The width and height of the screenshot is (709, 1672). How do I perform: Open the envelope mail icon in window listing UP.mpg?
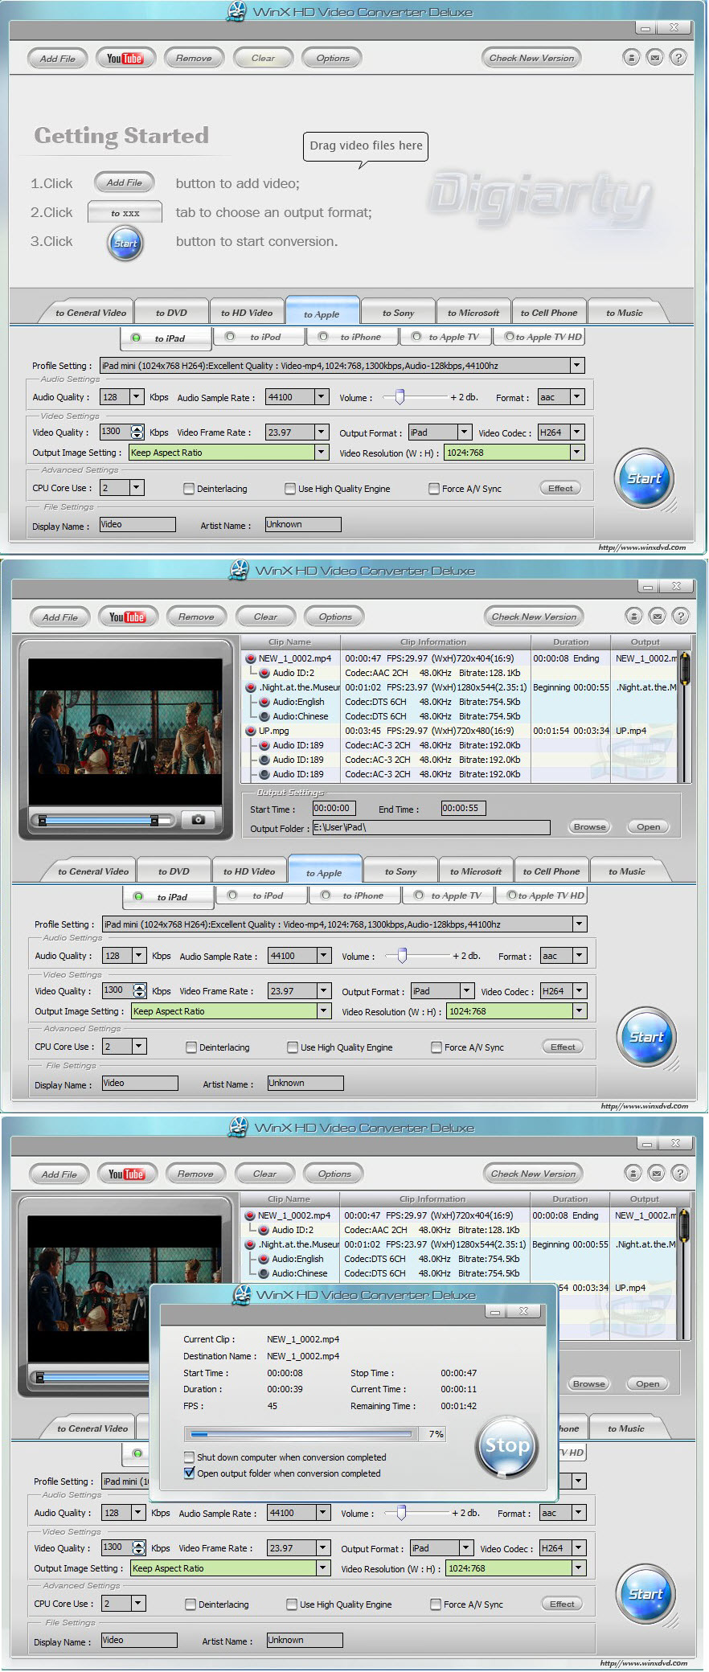pos(658,617)
